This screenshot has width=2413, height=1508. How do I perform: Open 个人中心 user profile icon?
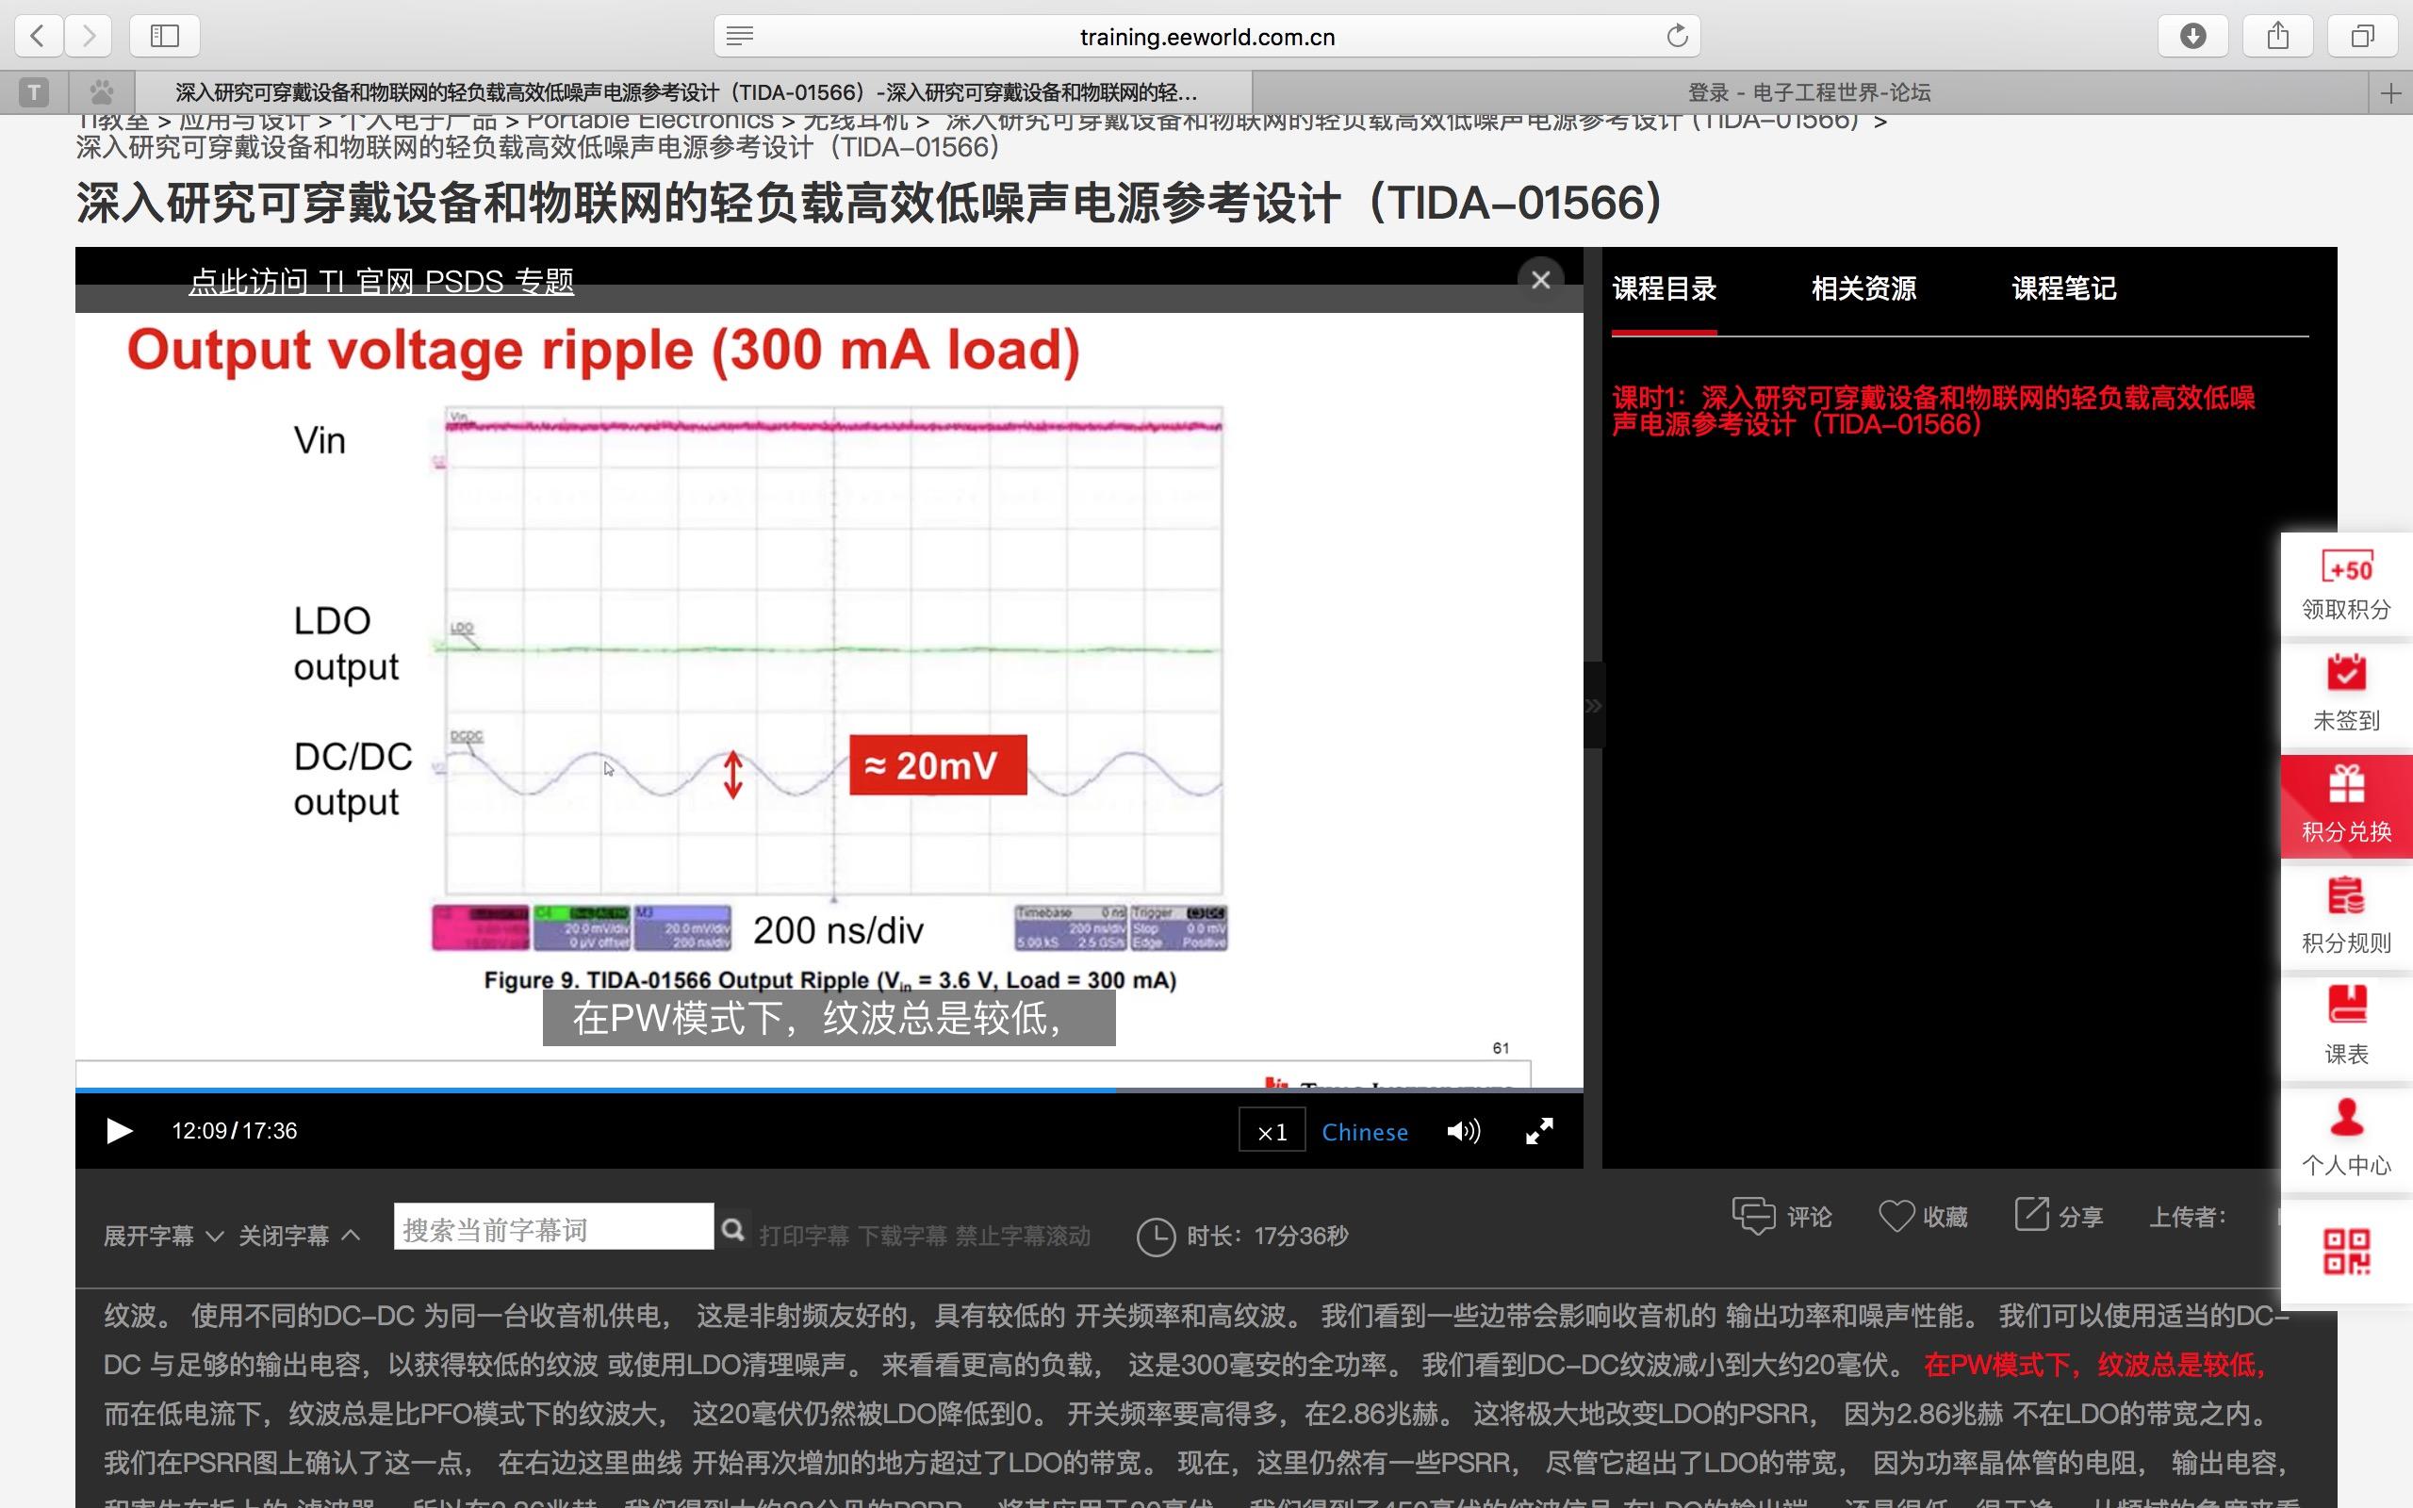[x=2346, y=1118]
